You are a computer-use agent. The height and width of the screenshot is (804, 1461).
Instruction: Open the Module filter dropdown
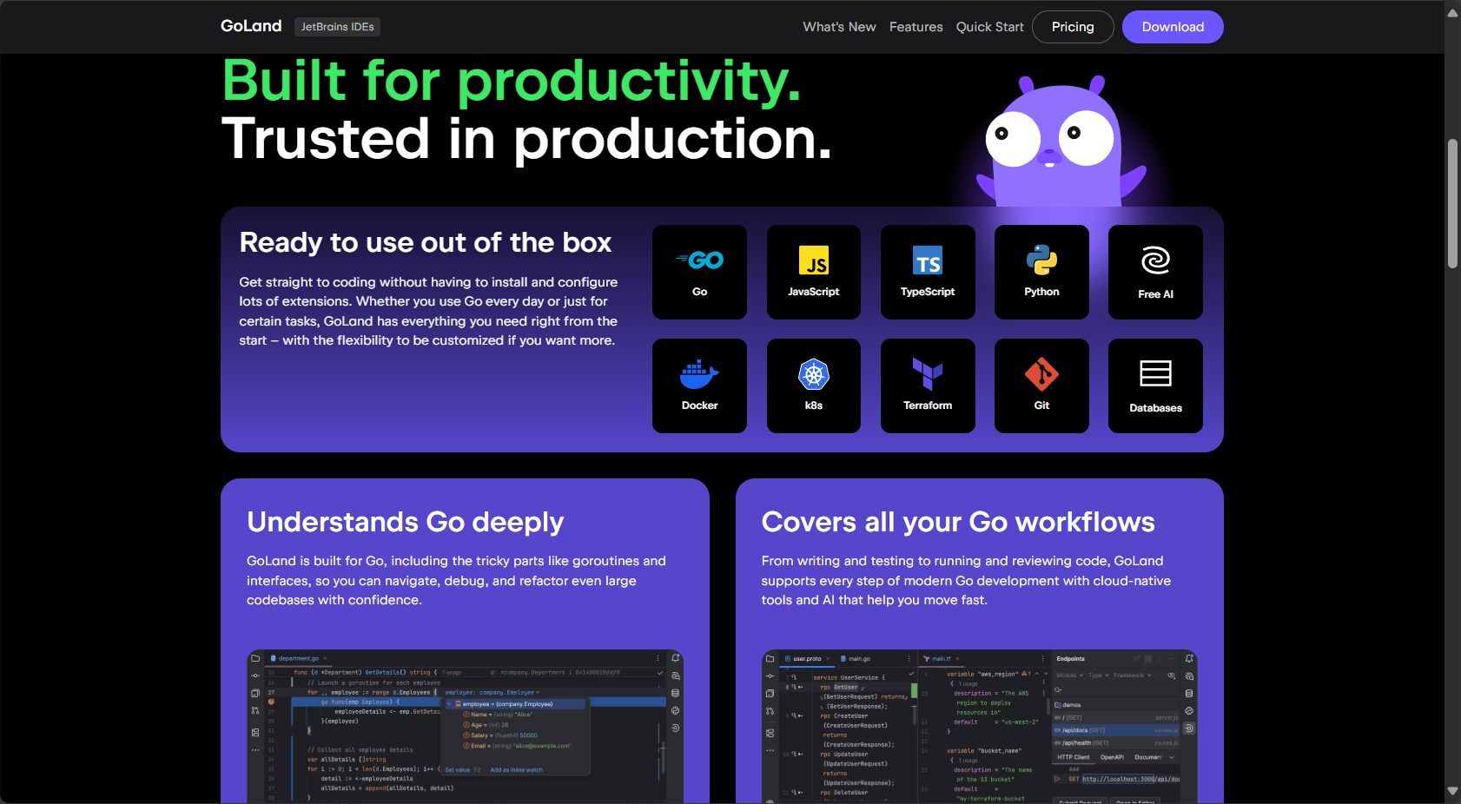(x=1069, y=675)
